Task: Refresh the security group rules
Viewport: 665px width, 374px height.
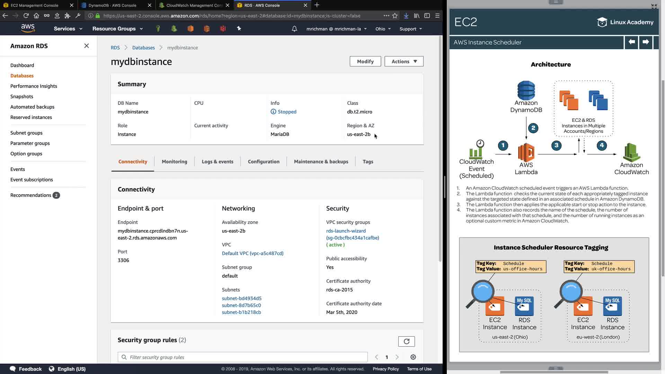Action: pos(406,341)
